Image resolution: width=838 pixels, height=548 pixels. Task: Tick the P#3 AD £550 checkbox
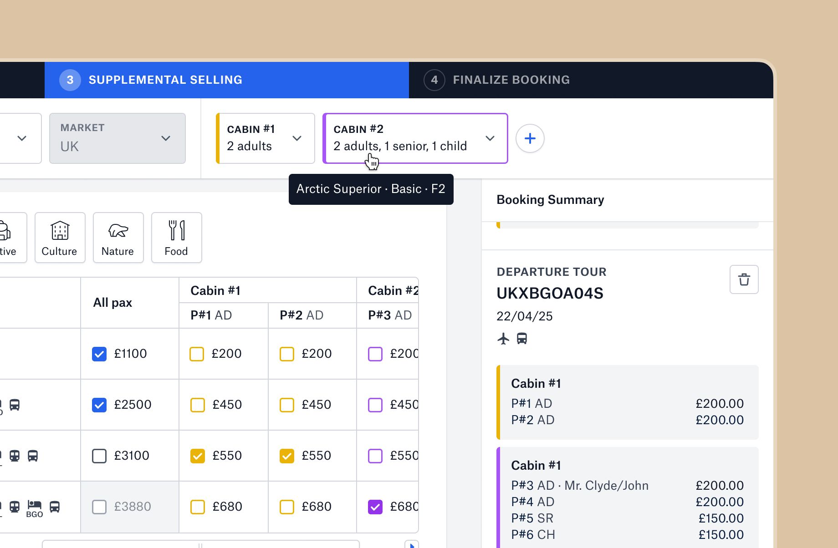[375, 456]
